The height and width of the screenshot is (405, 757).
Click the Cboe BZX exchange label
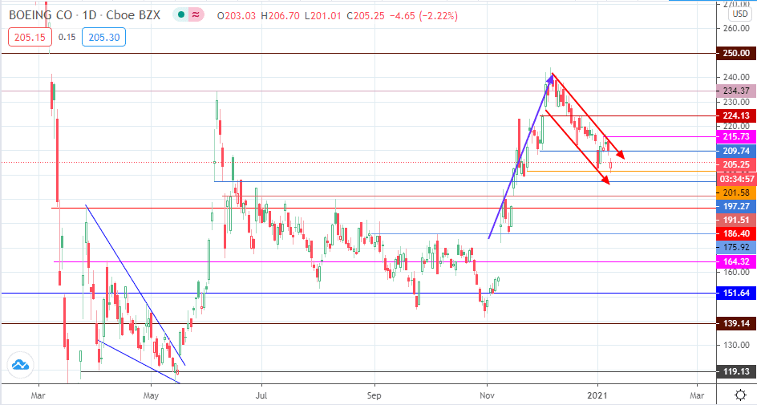[133, 15]
